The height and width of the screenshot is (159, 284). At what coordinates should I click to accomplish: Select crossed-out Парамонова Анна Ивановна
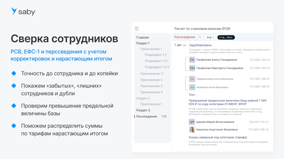click(215, 79)
